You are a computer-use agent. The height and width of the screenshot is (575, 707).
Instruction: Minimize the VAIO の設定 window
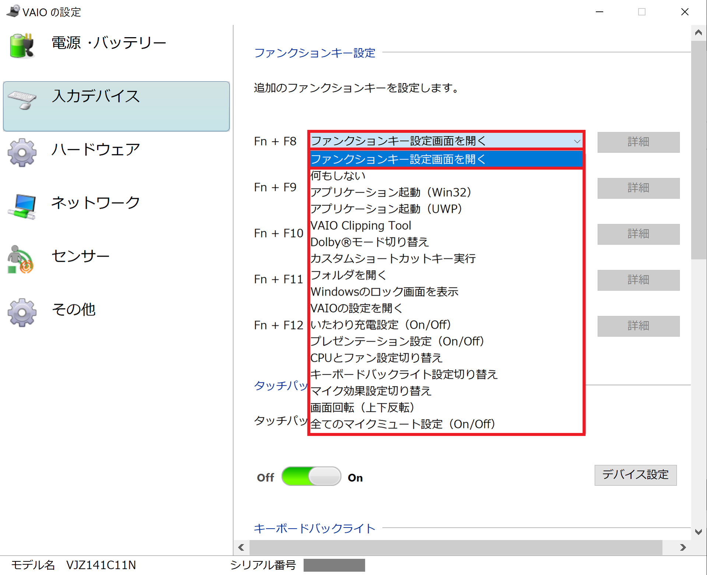[x=599, y=12]
